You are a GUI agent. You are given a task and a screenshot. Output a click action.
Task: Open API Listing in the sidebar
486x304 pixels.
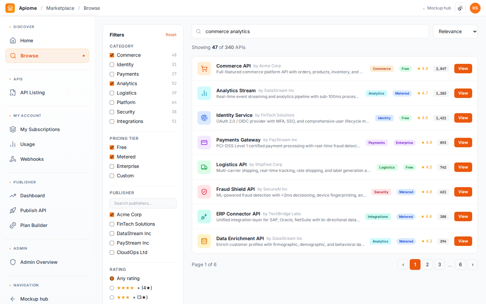(47, 93)
